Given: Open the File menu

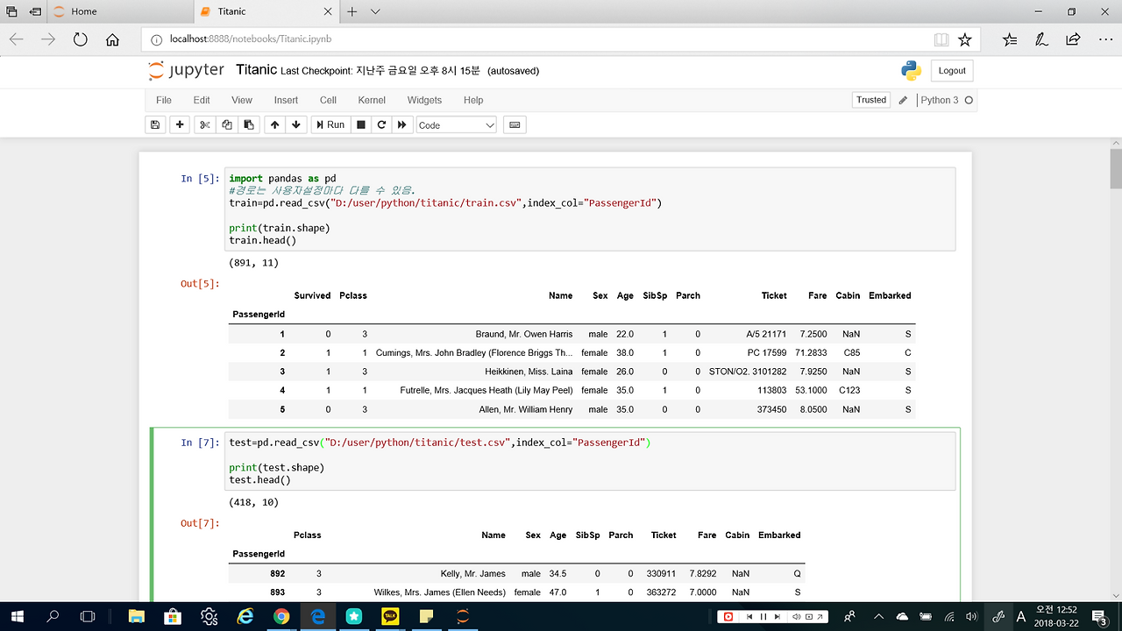Looking at the screenshot, I should coord(164,100).
